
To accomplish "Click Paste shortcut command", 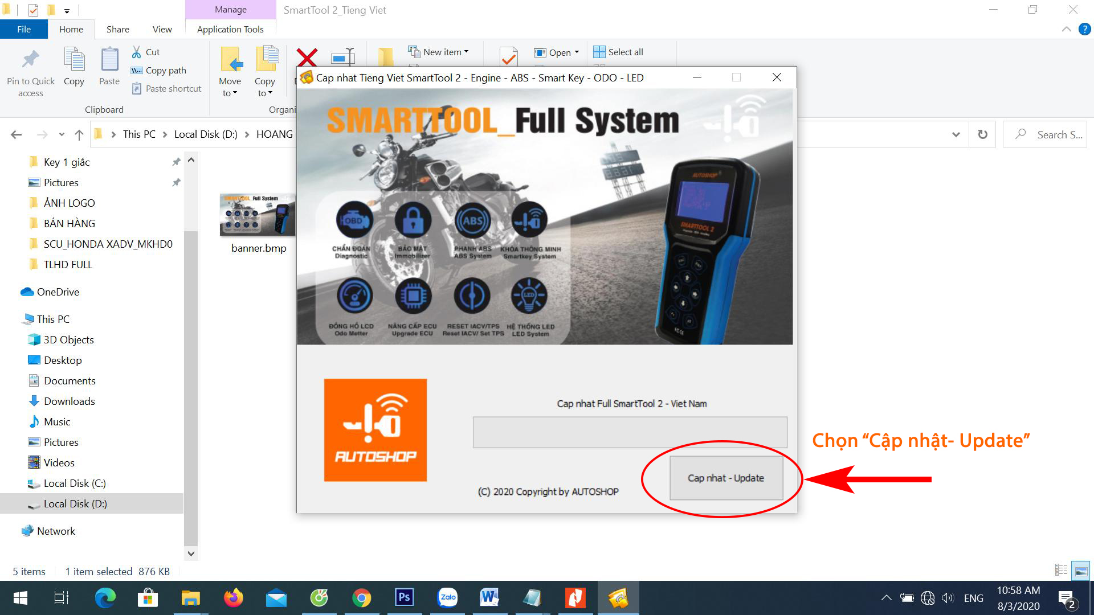I will (166, 88).
